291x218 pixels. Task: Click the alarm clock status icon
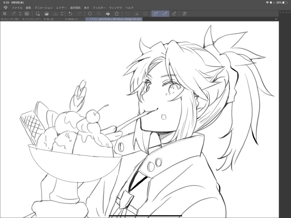(x=271, y=3)
